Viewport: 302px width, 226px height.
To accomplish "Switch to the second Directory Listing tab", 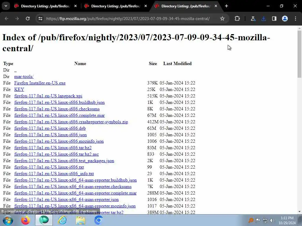I will click(116, 6).
